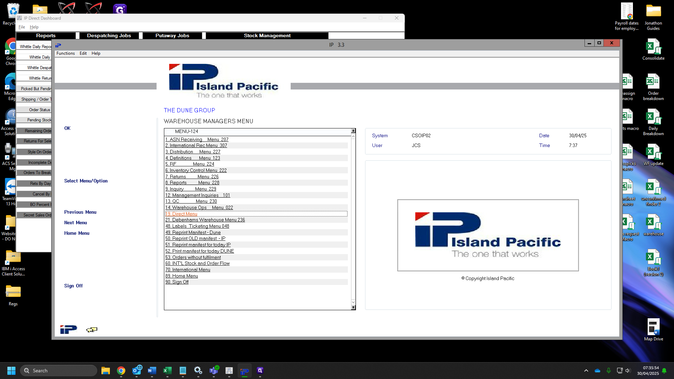Screen dimensions: 674x379
Task: Click Previous Menu
Action: [80, 212]
